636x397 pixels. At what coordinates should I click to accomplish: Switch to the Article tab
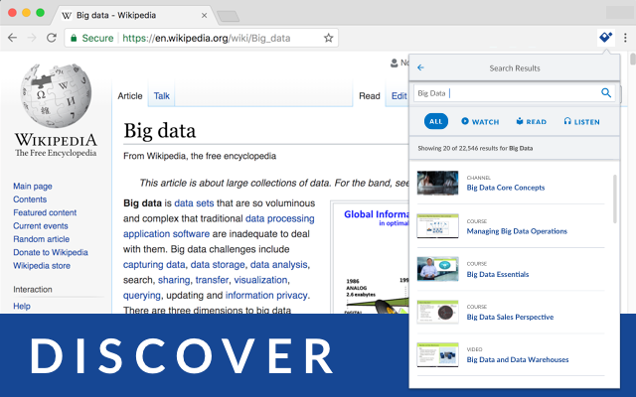tap(130, 96)
